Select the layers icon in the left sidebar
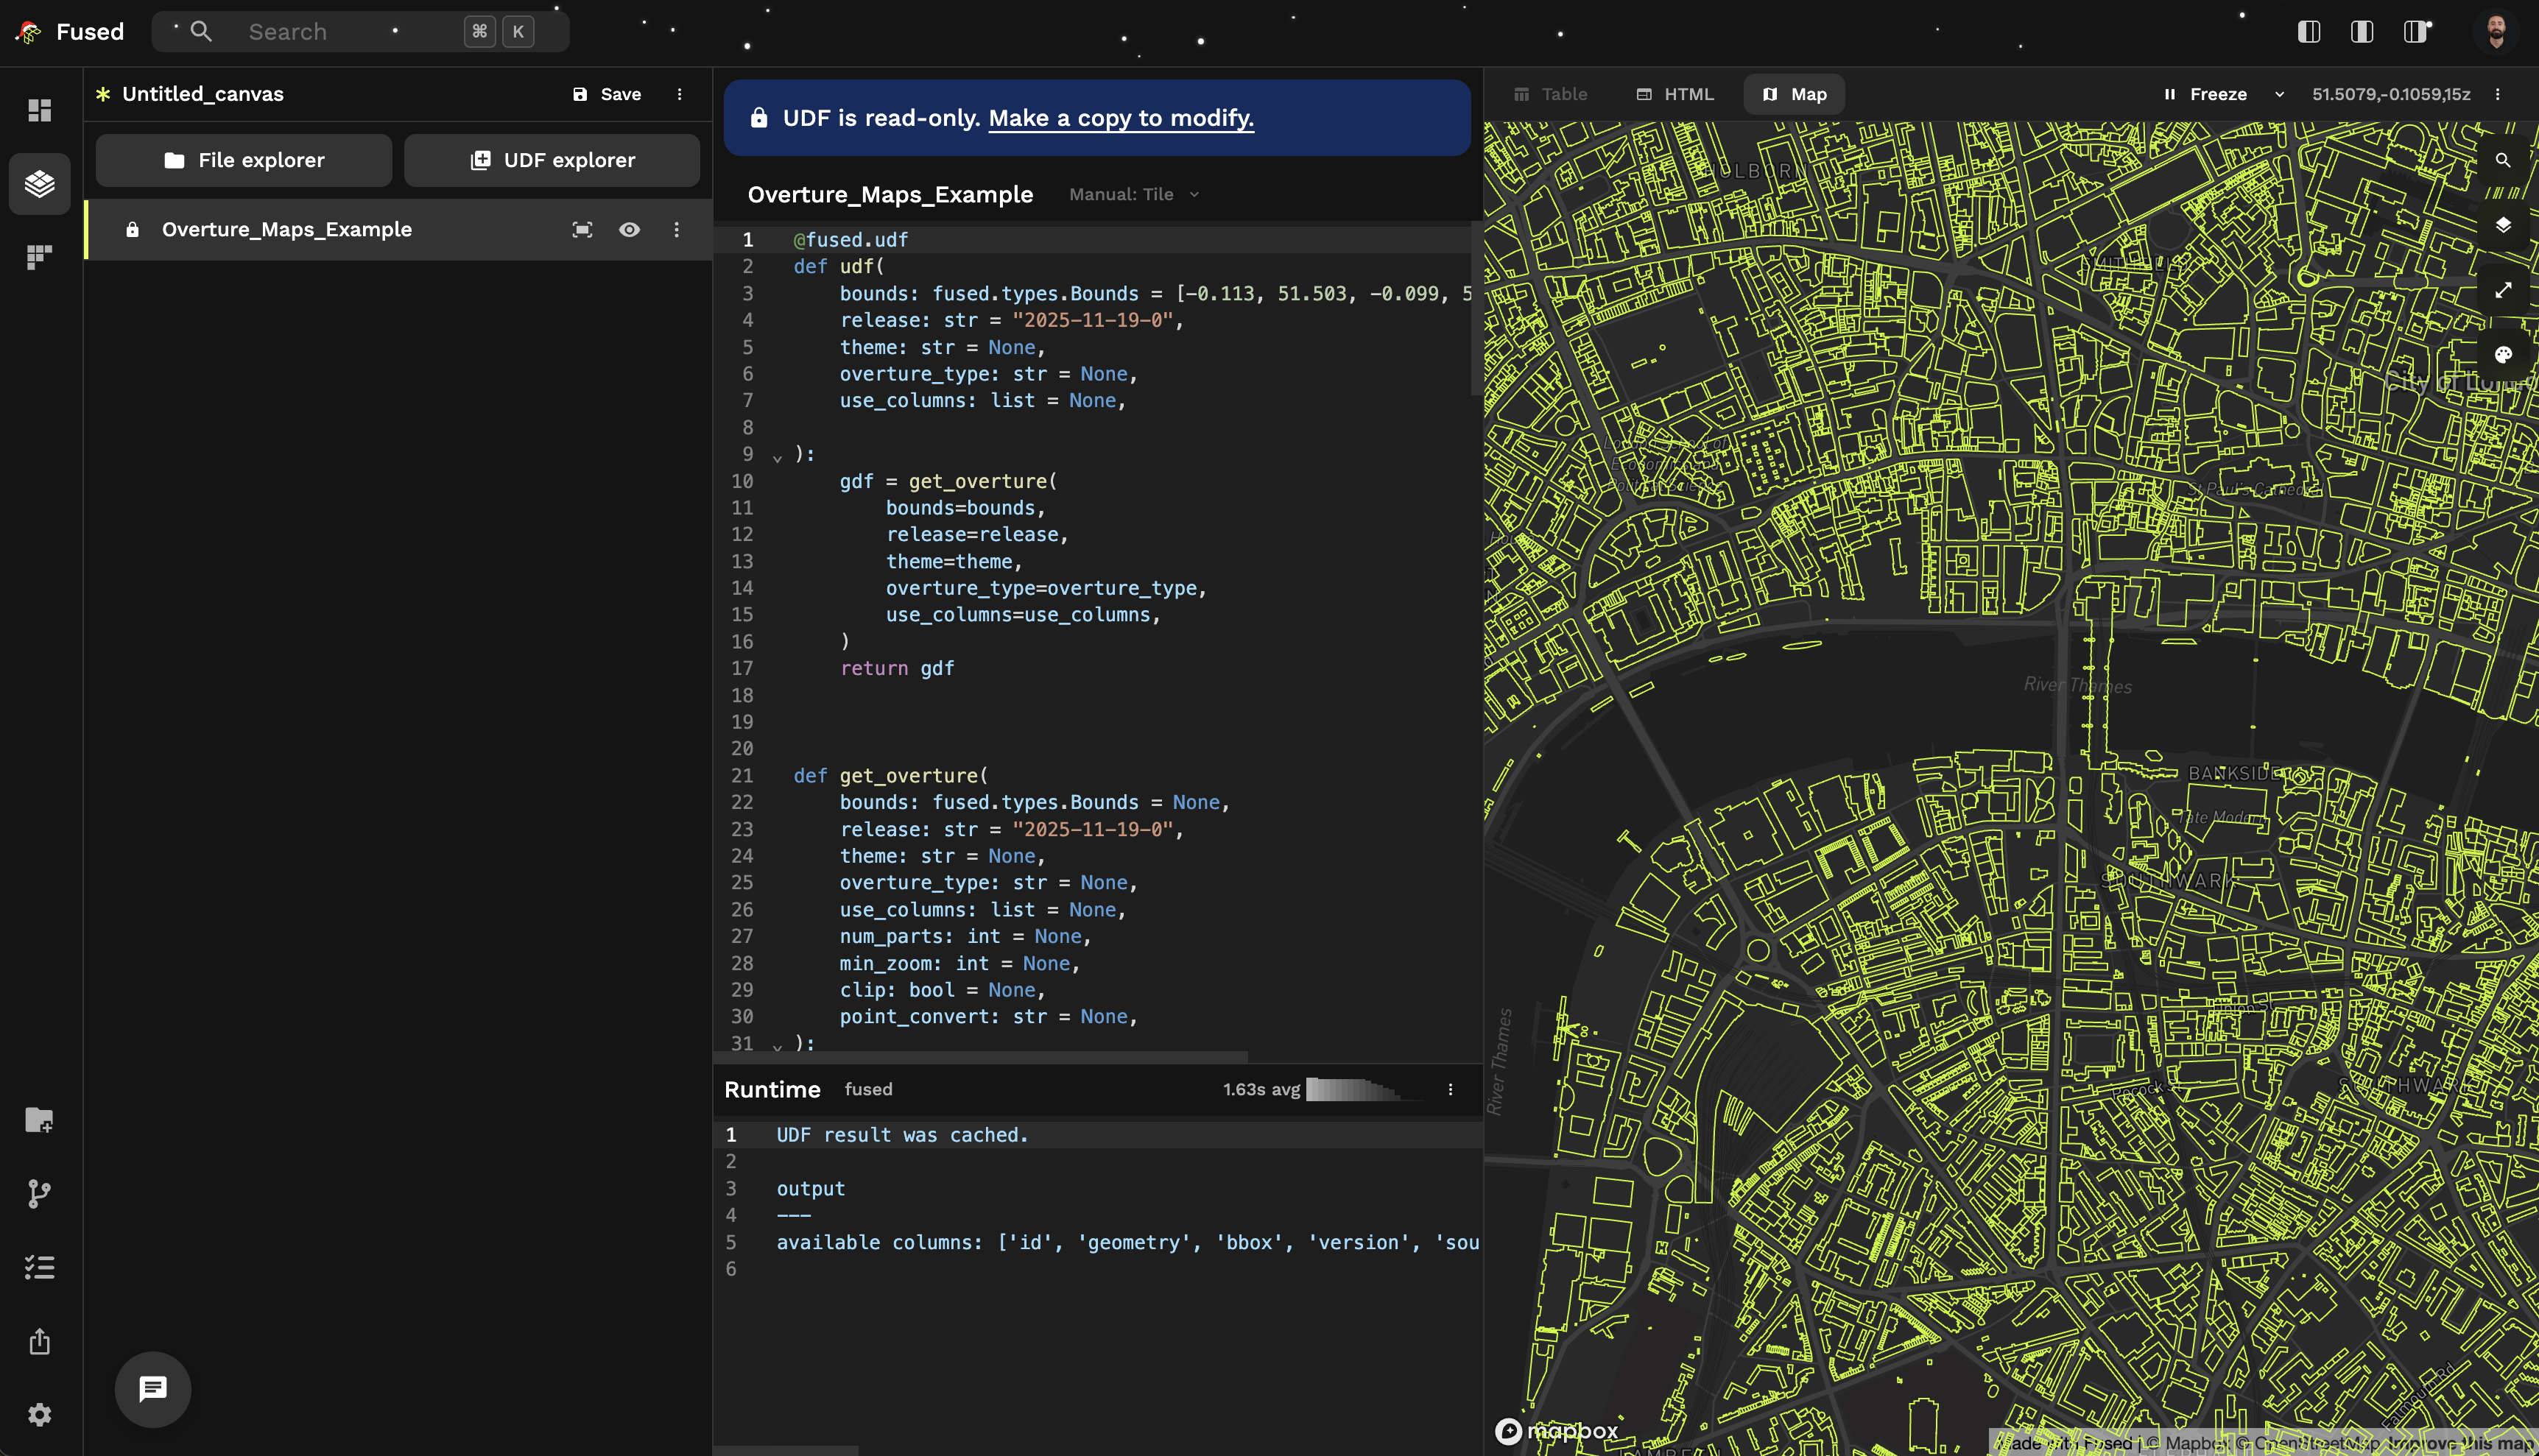Viewport: 2539px width, 1456px height. pyautogui.click(x=39, y=184)
